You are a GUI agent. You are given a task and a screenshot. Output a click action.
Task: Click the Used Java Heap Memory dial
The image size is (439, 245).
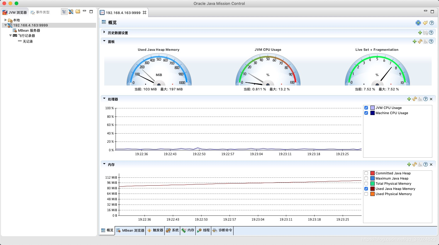coord(159,70)
